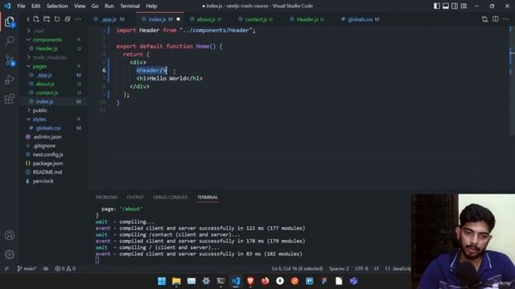Click errors and warnings count in status bar
The height and width of the screenshot is (289, 515).
pyautogui.click(x=65, y=268)
